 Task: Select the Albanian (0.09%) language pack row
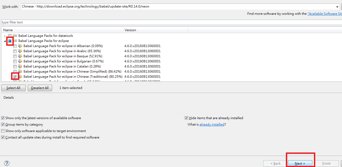point(63,46)
